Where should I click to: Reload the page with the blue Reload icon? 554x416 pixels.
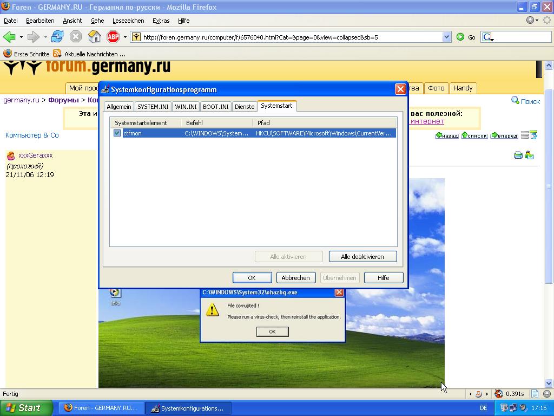[x=57, y=36]
